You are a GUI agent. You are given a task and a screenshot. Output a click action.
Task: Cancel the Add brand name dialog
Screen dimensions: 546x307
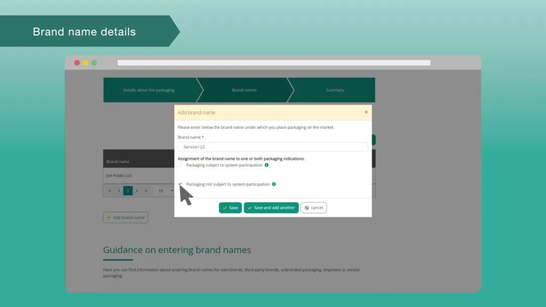point(314,208)
